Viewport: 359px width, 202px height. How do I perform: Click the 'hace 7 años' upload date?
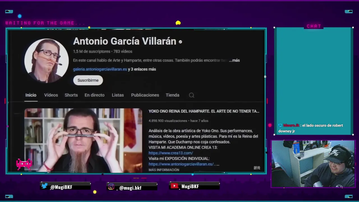(199, 121)
